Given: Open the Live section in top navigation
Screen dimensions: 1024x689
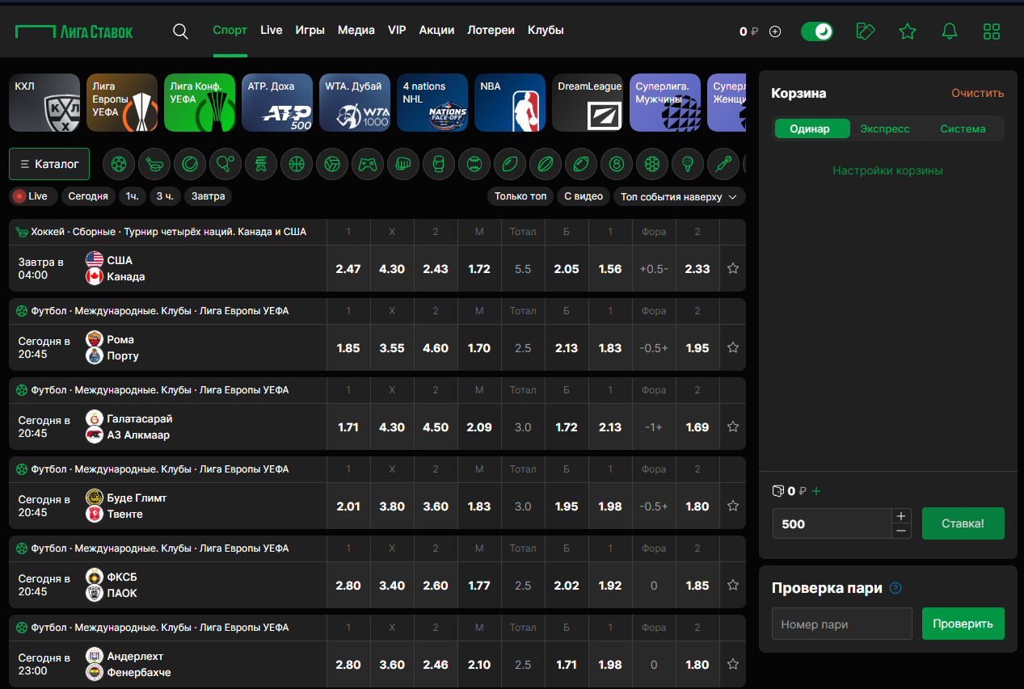Looking at the screenshot, I should point(272,30).
